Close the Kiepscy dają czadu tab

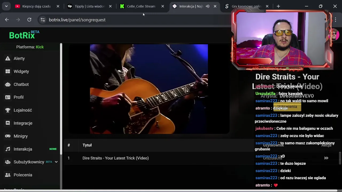(x=58, y=6)
